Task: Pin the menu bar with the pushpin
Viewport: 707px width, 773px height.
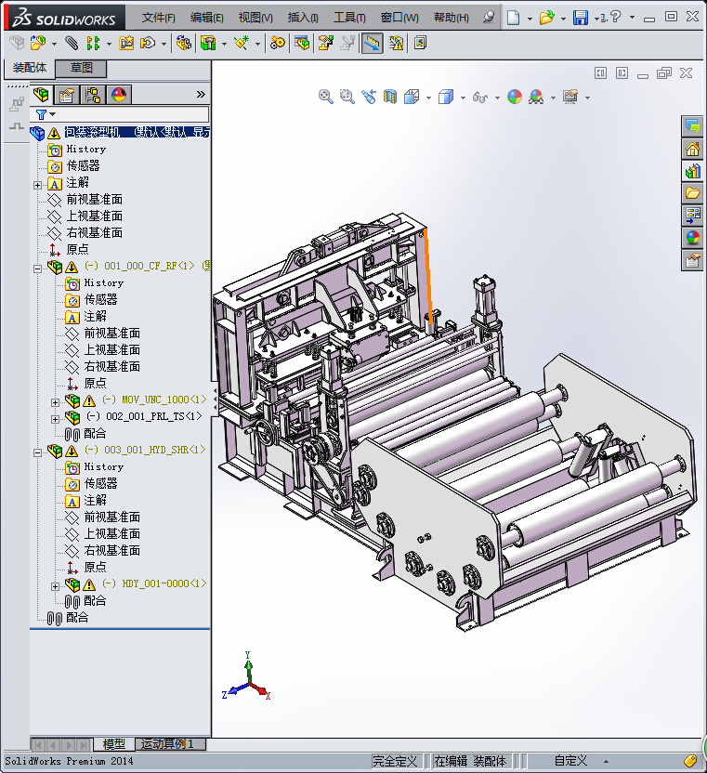Action: coord(488,18)
